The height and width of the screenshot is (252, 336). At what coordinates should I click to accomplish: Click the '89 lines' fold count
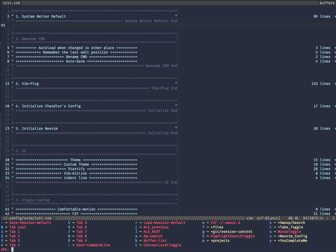click(322, 16)
